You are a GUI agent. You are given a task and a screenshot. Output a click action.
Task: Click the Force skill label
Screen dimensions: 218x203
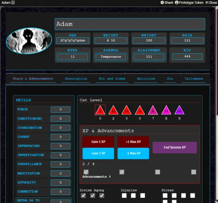pos(22,109)
